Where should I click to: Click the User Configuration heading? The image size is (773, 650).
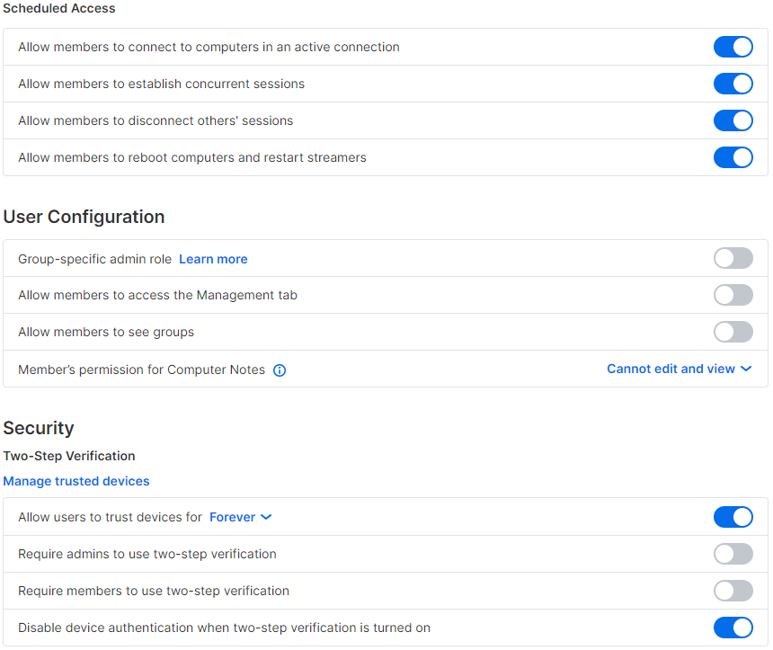point(84,217)
